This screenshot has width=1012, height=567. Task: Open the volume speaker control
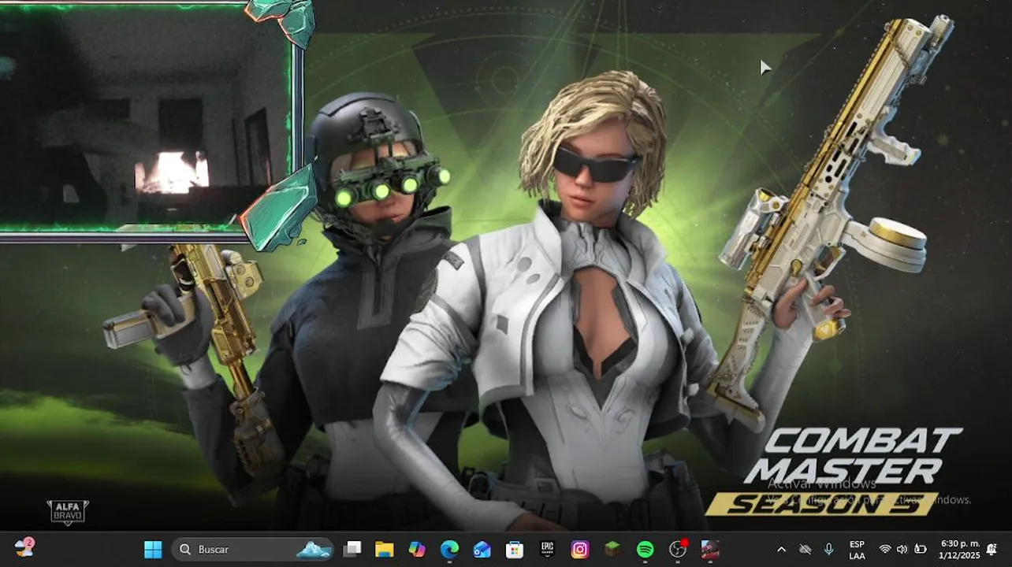tap(902, 549)
